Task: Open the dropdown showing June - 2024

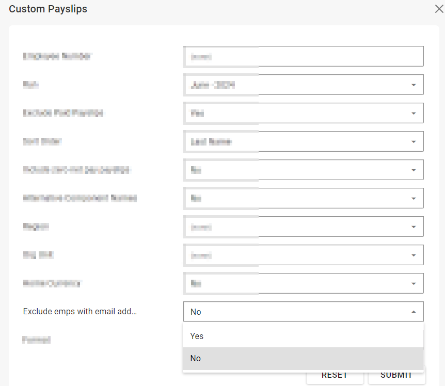Action: coord(303,85)
